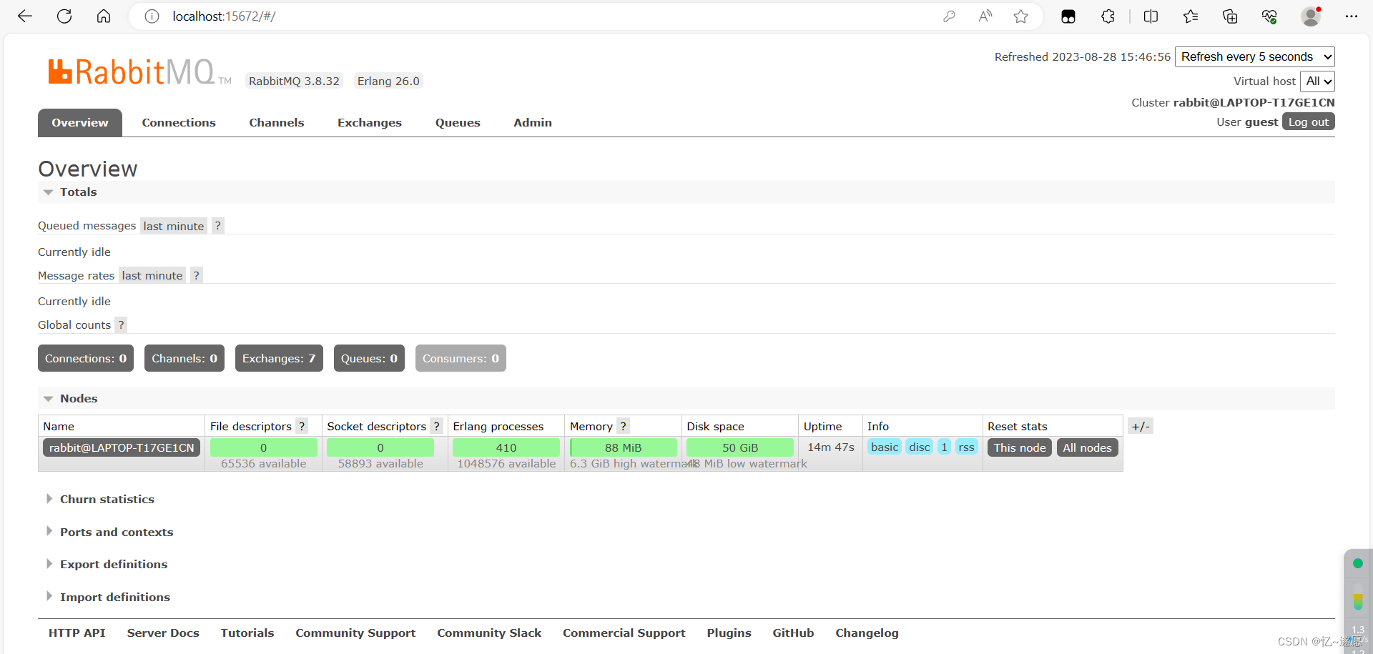
Task: Go to the Queues tab
Action: pyautogui.click(x=458, y=122)
